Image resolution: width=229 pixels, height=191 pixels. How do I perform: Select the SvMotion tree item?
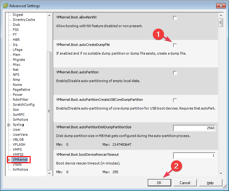pos(20,120)
